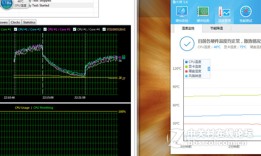This screenshot has height=156, width=261.
Task: Switch to the Statistics tab
Action: tap(29, 22)
